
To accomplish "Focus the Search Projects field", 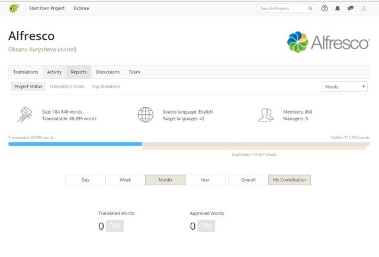I will 285,8.
